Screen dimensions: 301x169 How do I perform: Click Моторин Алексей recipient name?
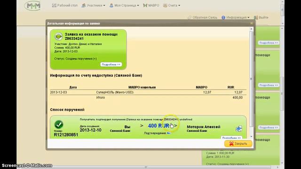pyautogui.click(x=204, y=127)
